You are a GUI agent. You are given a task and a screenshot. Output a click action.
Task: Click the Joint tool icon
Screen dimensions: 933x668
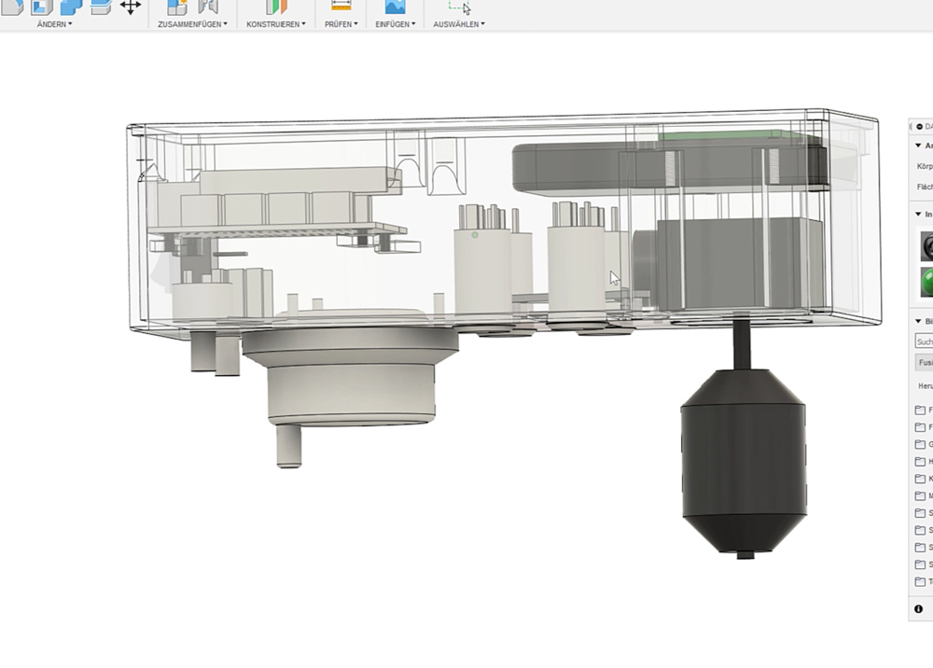tap(208, 7)
